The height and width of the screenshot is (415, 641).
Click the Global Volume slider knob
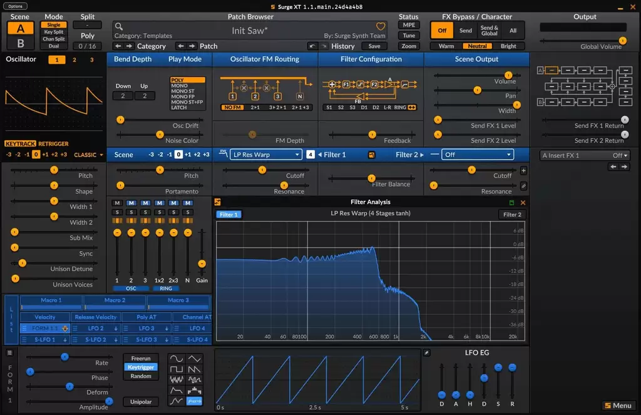623,41
